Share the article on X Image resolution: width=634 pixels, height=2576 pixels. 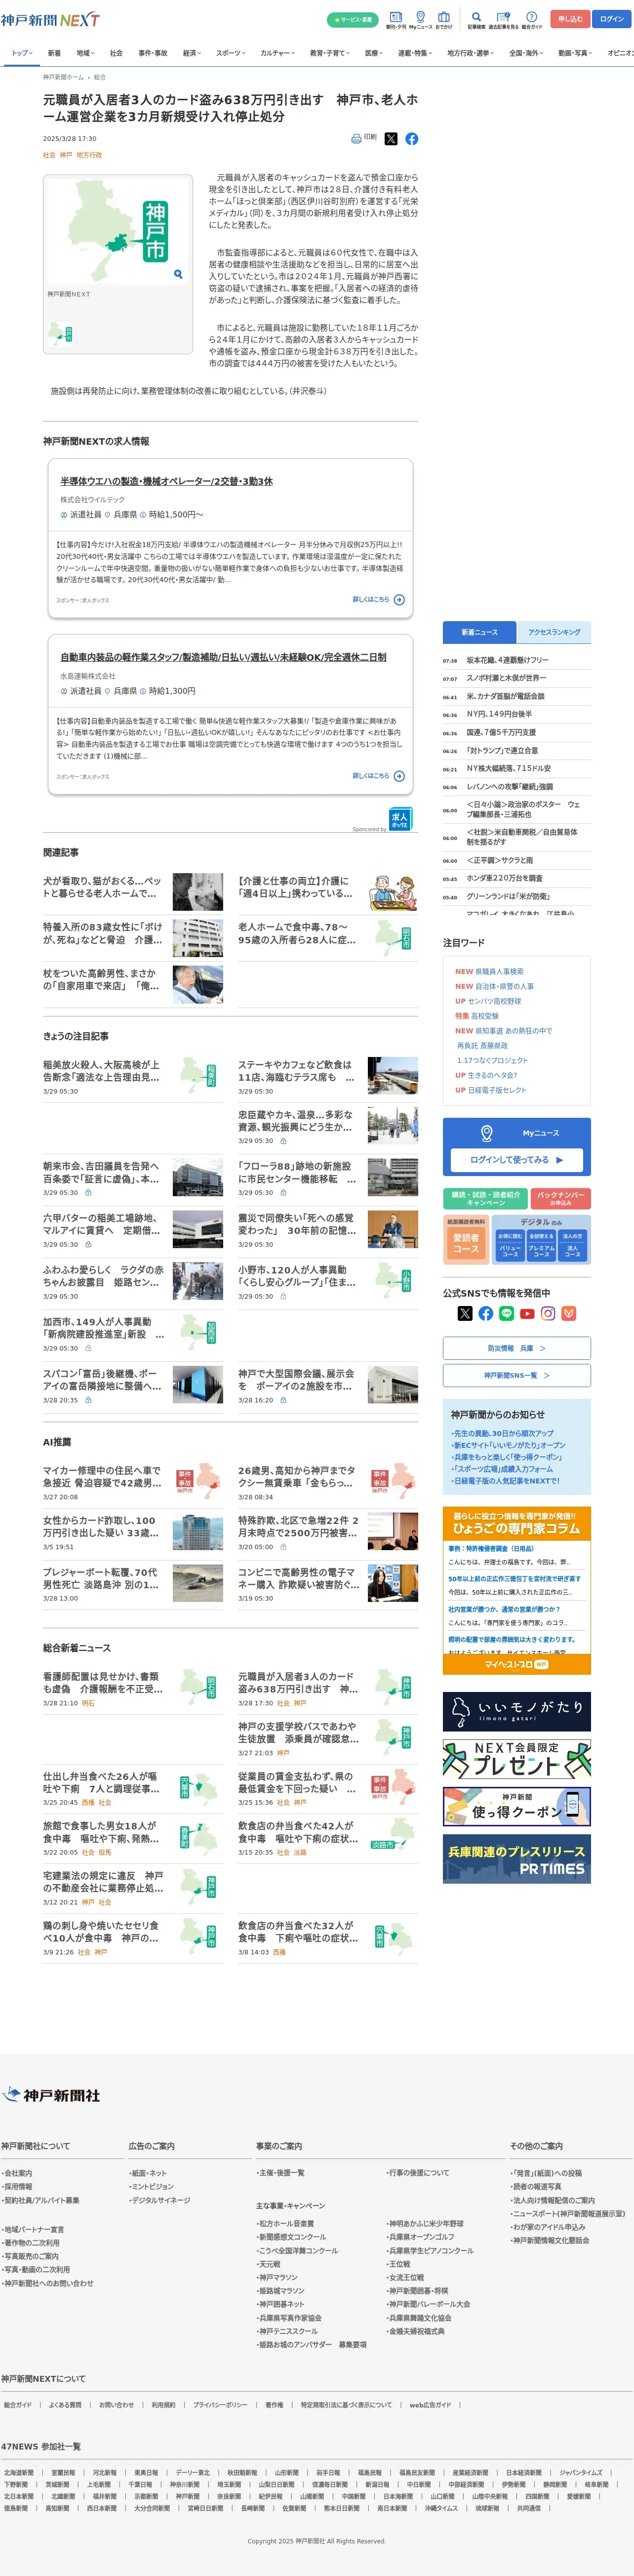tap(391, 139)
